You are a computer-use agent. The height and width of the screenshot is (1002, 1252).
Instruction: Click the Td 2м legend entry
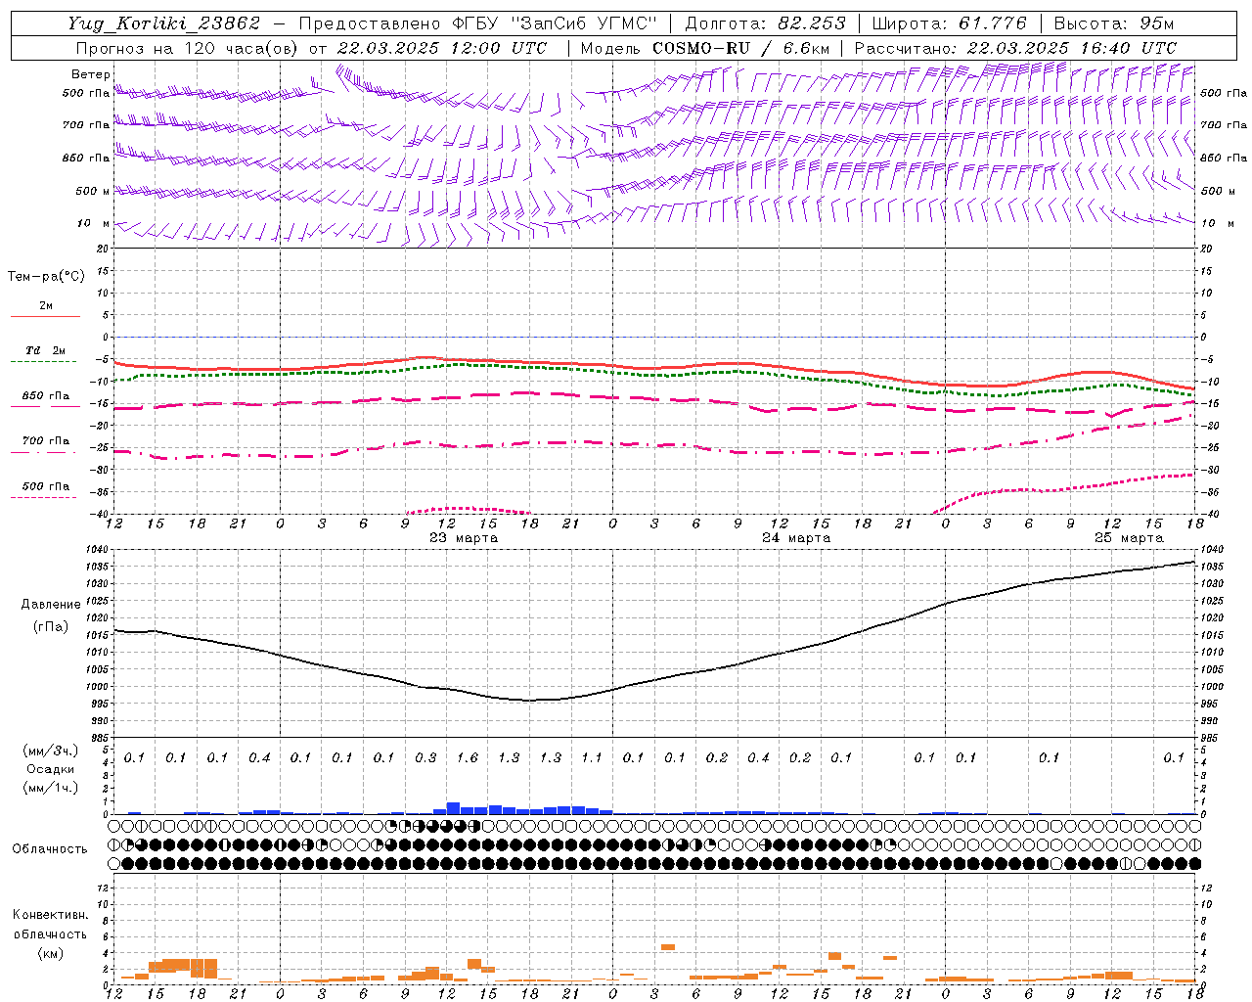pyautogui.click(x=46, y=350)
